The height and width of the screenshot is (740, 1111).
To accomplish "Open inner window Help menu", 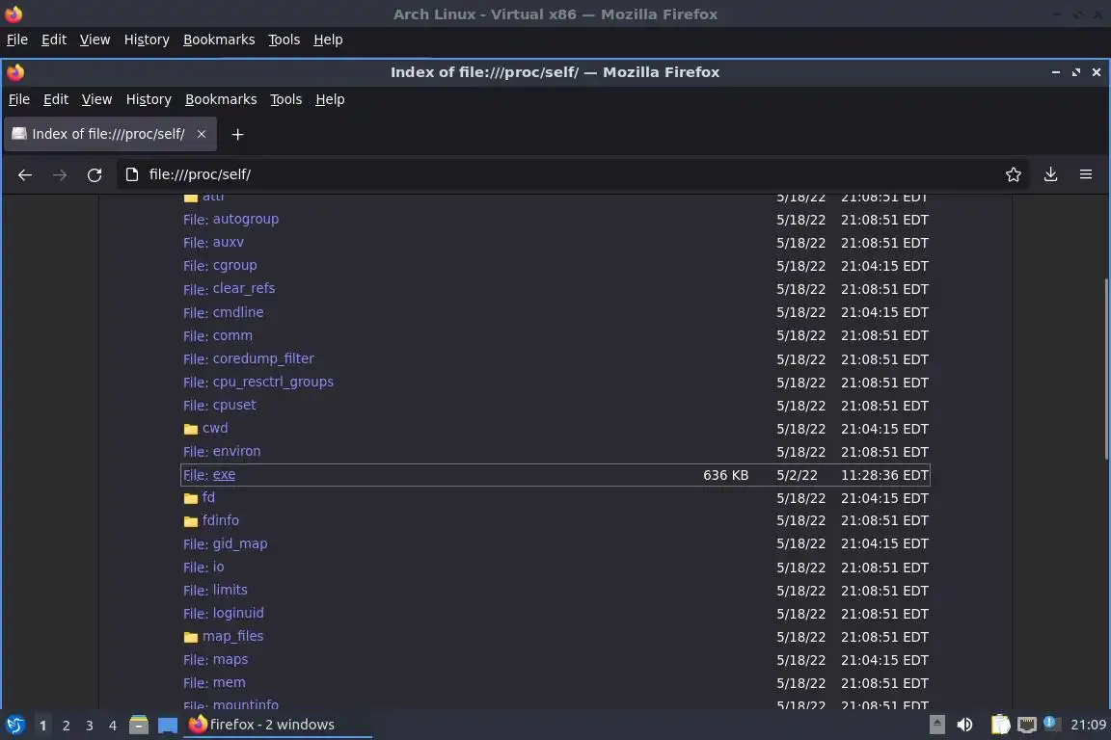I will tap(330, 100).
